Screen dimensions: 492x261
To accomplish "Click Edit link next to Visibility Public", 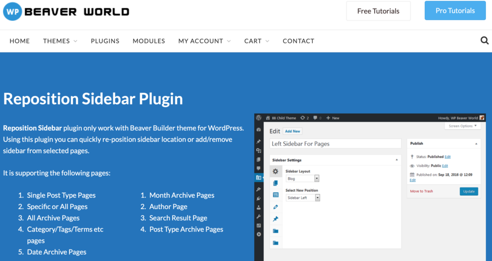I will pyautogui.click(x=445, y=166).
